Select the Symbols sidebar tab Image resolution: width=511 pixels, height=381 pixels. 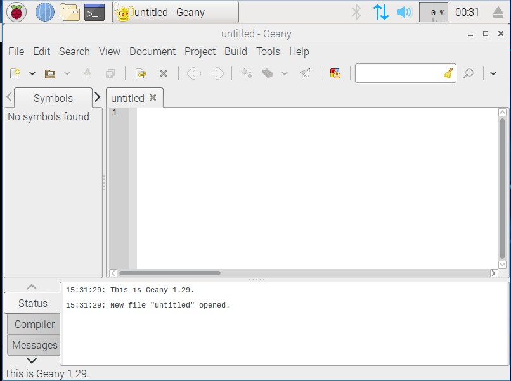[x=53, y=98]
